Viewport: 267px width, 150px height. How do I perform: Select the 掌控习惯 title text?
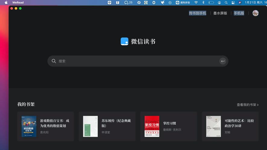170,123
